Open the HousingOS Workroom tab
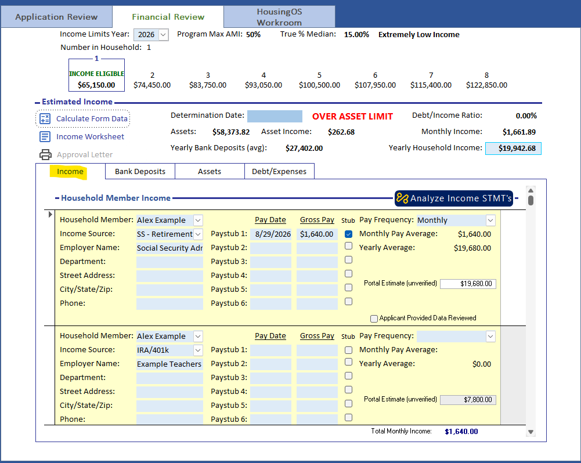Viewport: 581px width, 463px height. (279, 17)
